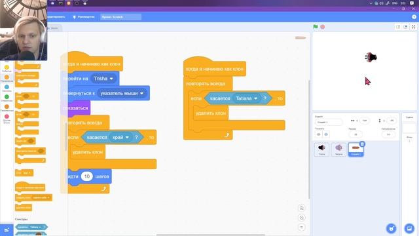Select the Спрайт 1 sprite thumbnail
The image size is (419, 236).
[x=356, y=149]
